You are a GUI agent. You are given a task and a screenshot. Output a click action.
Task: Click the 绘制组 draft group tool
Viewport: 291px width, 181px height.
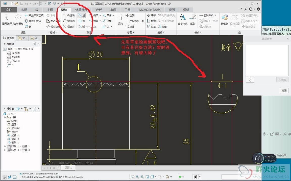(225, 19)
